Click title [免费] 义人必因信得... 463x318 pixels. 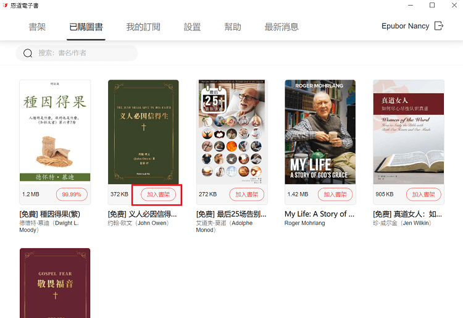[143, 214]
